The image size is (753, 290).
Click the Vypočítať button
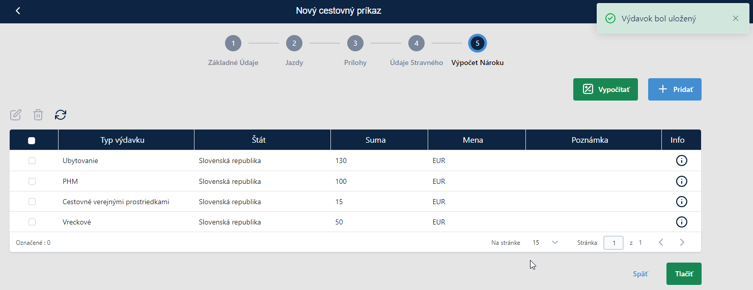(x=605, y=89)
